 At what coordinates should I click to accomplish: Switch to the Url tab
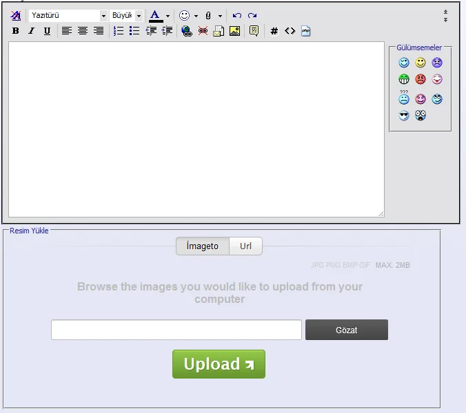coord(245,246)
